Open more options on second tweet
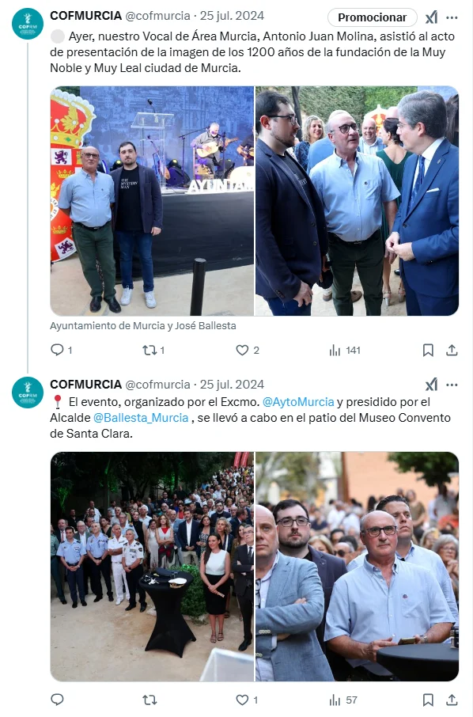473x717 pixels. [452, 385]
